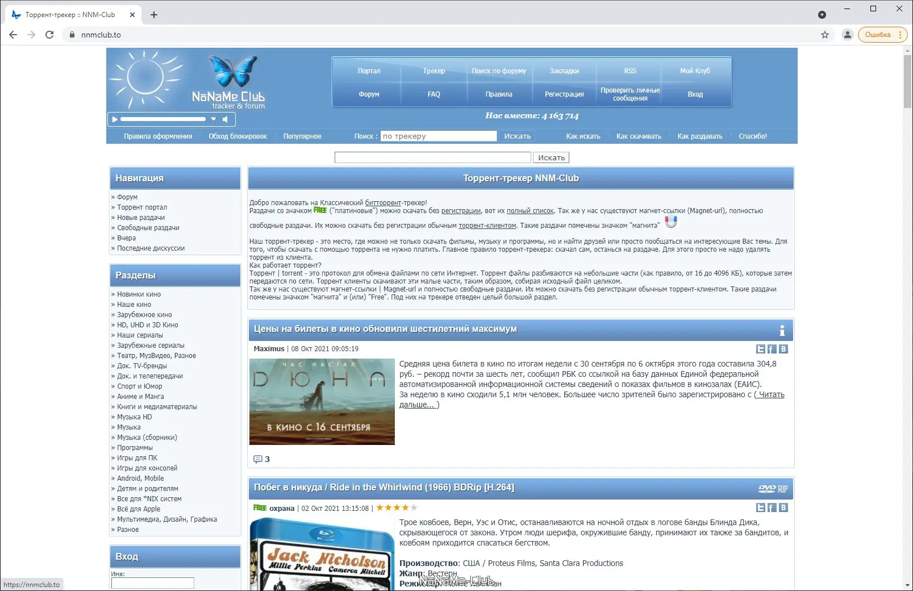
Task: Focus the по трекеру search field
Action: tap(439, 136)
